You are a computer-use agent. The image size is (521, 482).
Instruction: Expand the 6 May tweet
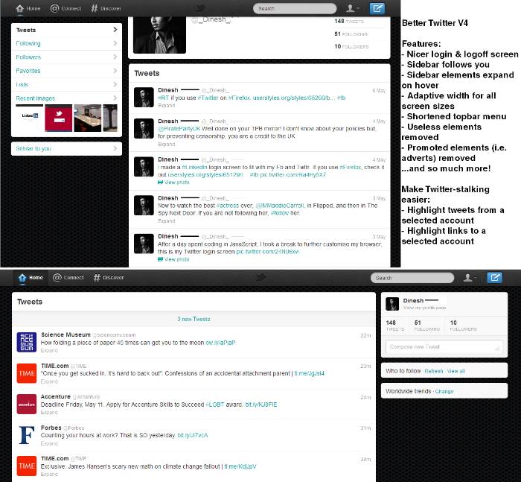[x=166, y=106]
